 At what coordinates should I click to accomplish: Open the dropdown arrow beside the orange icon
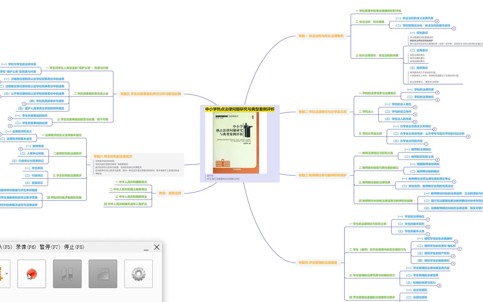(7, 274)
